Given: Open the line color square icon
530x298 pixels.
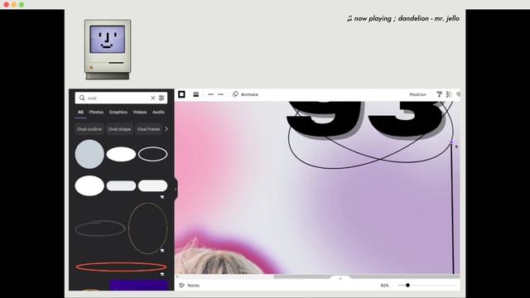Looking at the screenshot, I should tap(181, 94).
